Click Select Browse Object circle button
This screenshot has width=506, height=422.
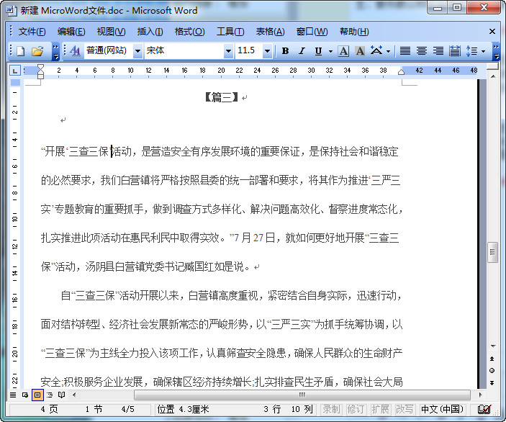click(492, 371)
